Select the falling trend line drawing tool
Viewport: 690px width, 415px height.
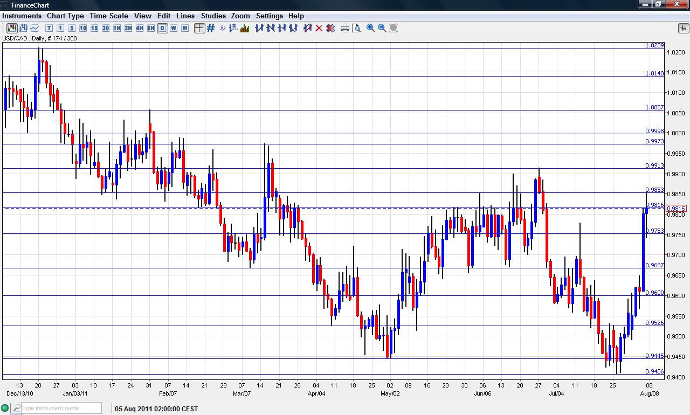[271, 28]
